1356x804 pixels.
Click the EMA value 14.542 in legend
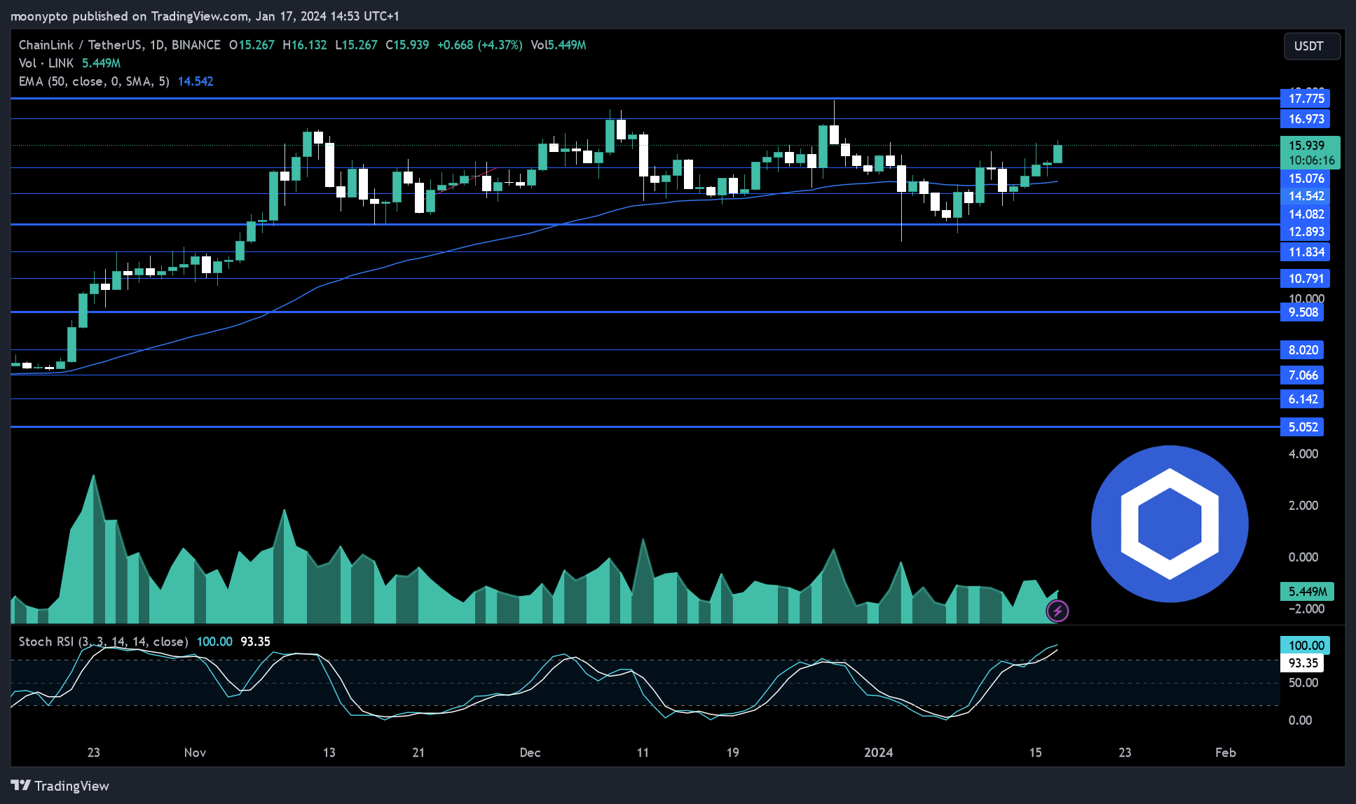pyautogui.click(x=196, y=81)
